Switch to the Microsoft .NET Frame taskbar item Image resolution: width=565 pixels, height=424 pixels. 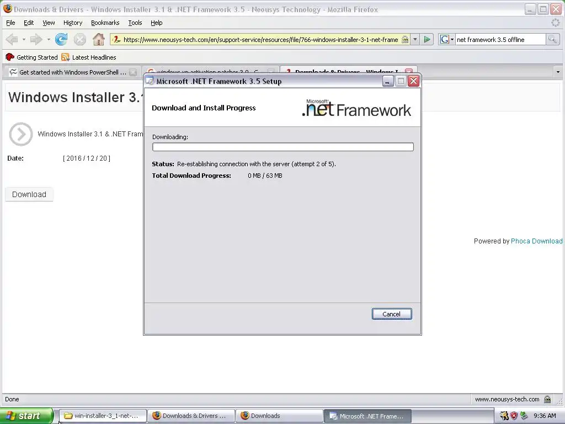367,416
